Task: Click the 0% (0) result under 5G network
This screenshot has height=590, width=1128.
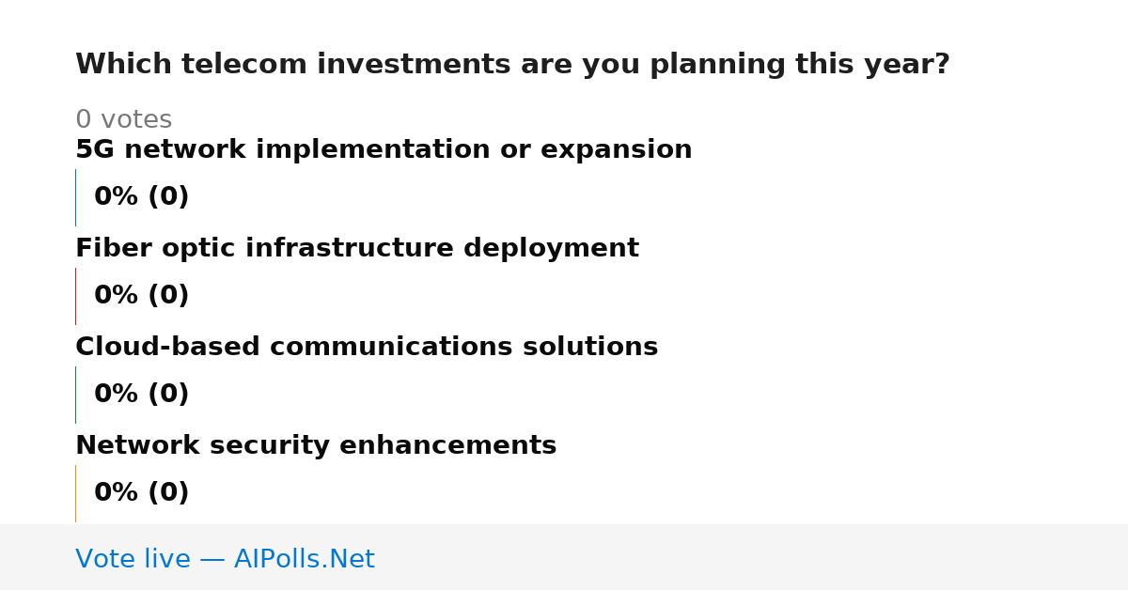Action: tap(141, 197)
